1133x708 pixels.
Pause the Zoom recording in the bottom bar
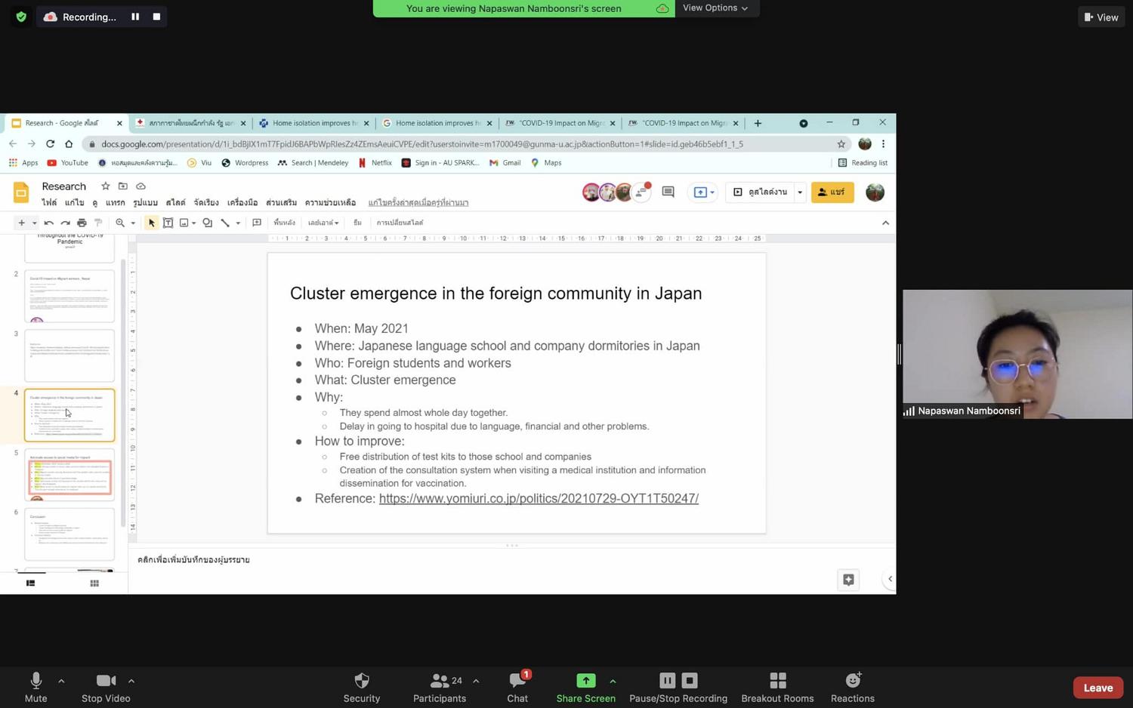(667, 680)
